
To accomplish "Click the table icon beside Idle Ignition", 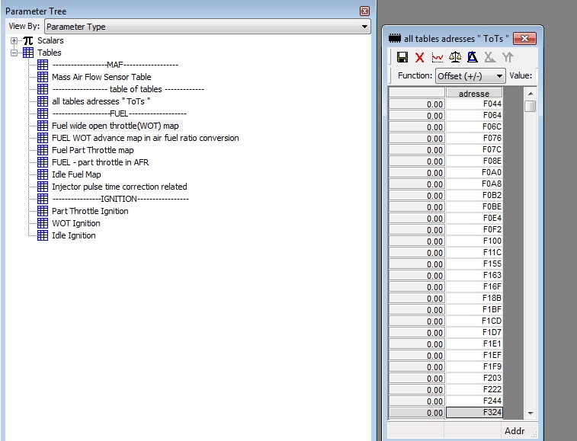I will click(43, 235).
